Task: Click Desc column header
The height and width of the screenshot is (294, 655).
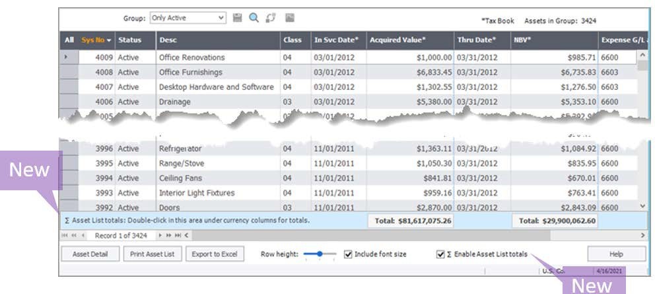Action: (x=218, y=40)
